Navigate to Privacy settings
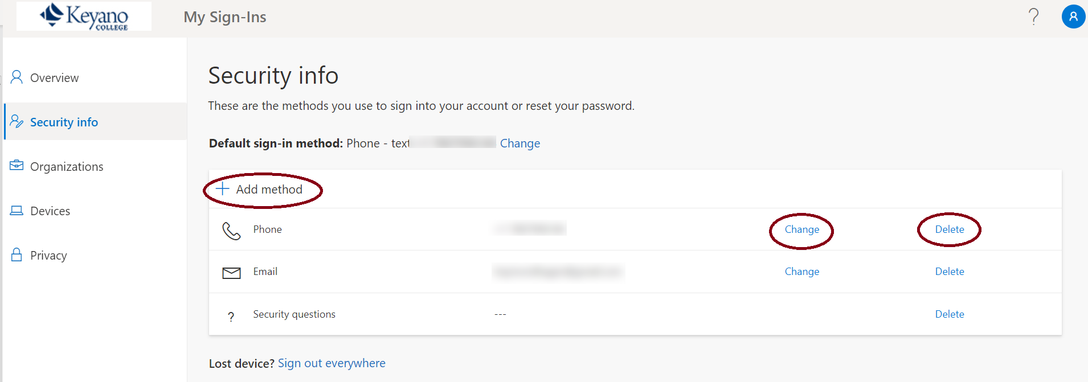Screen dimensions: 1088x382 [x=48, y=256]
